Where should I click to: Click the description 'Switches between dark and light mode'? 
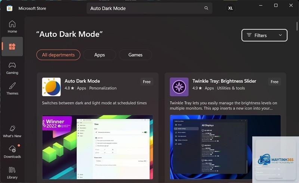94,103
